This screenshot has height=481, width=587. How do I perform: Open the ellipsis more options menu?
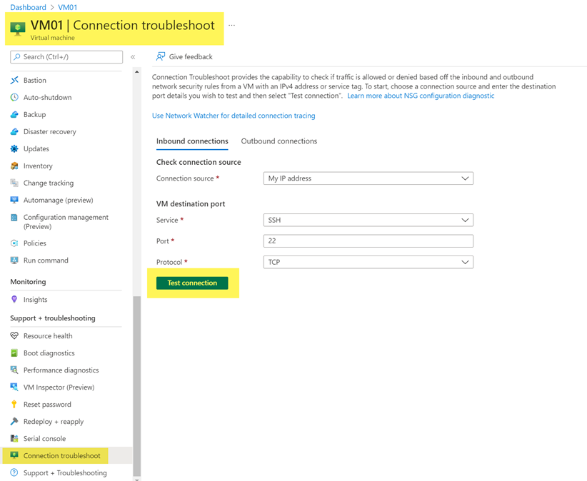tap(232, 26)
